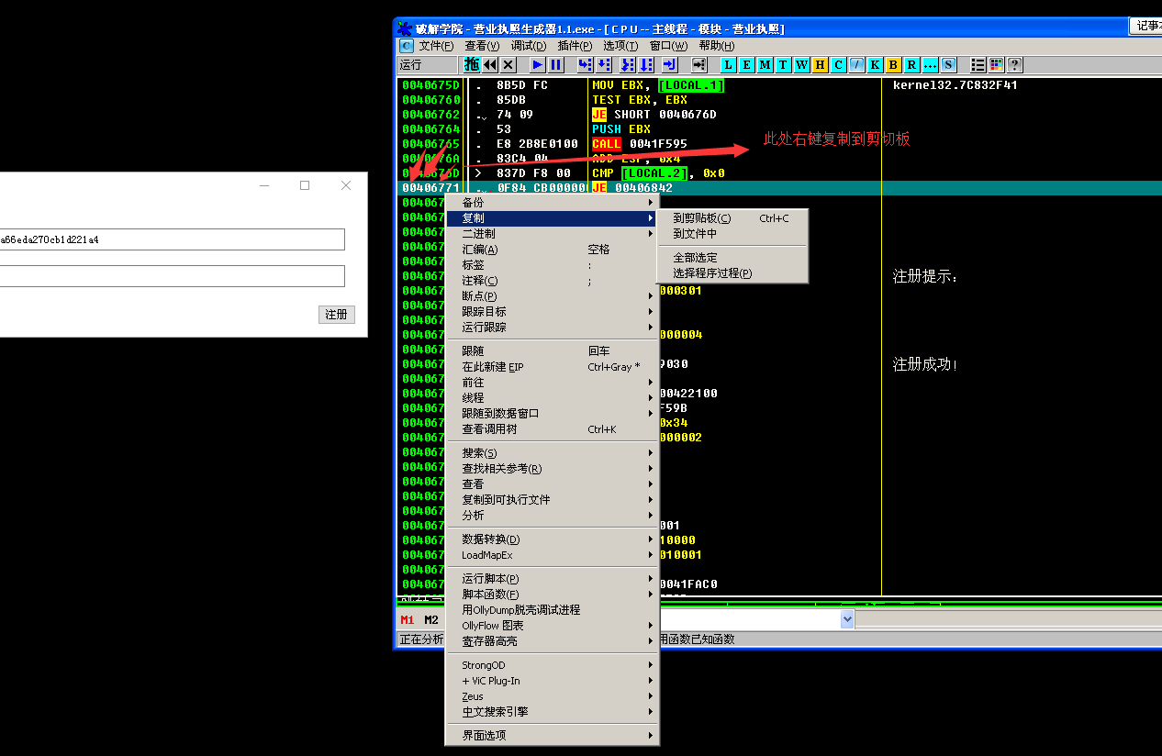
Task: Click Execute Till Return toolbar icon
Action: (669, 65)
